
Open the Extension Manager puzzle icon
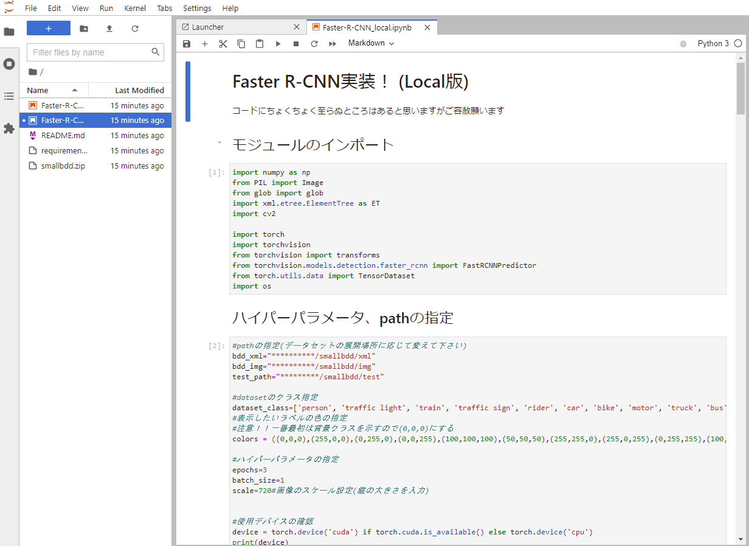coord(9,128)
